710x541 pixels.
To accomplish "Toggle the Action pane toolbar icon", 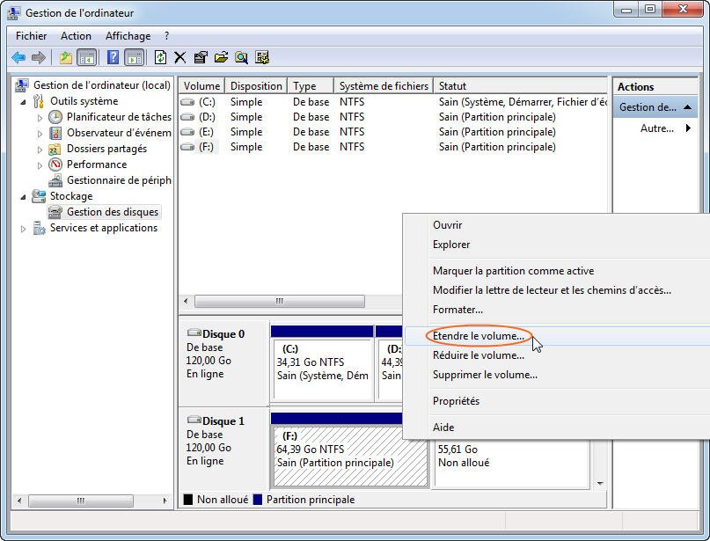I will [135, 57].
